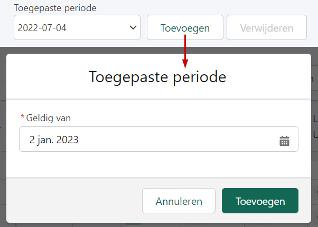Image resolution: width=318 pixels, height=227 pixels.
Task: Click the red arrow annotation
Action: pos(185,52)
